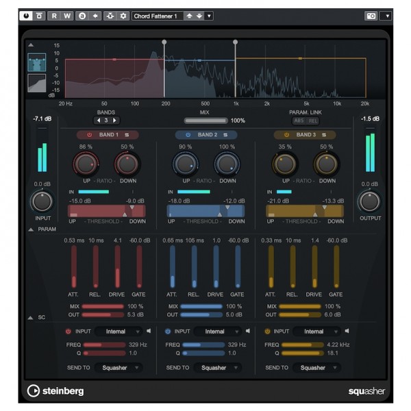411x411 pixels.
Task: Increase band count with right arrow
Action: point(114,121)
